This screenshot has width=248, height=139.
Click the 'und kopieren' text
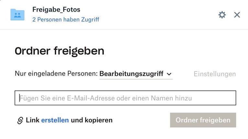point(92,120)
